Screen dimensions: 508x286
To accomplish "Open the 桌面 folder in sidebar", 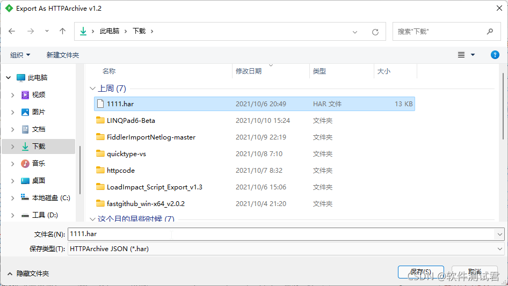I will pos(38,181).
